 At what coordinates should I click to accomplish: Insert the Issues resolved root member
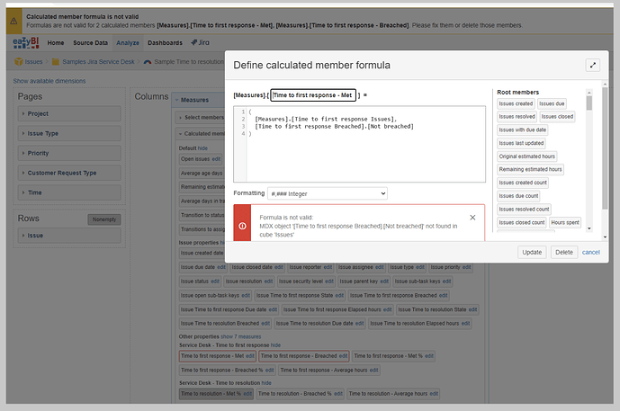point(517,117)
